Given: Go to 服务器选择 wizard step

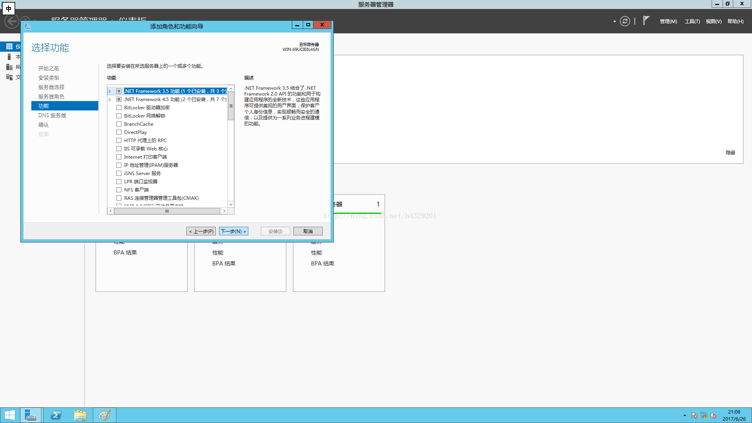Looking at the screenshot, I should tap(51, 87).
